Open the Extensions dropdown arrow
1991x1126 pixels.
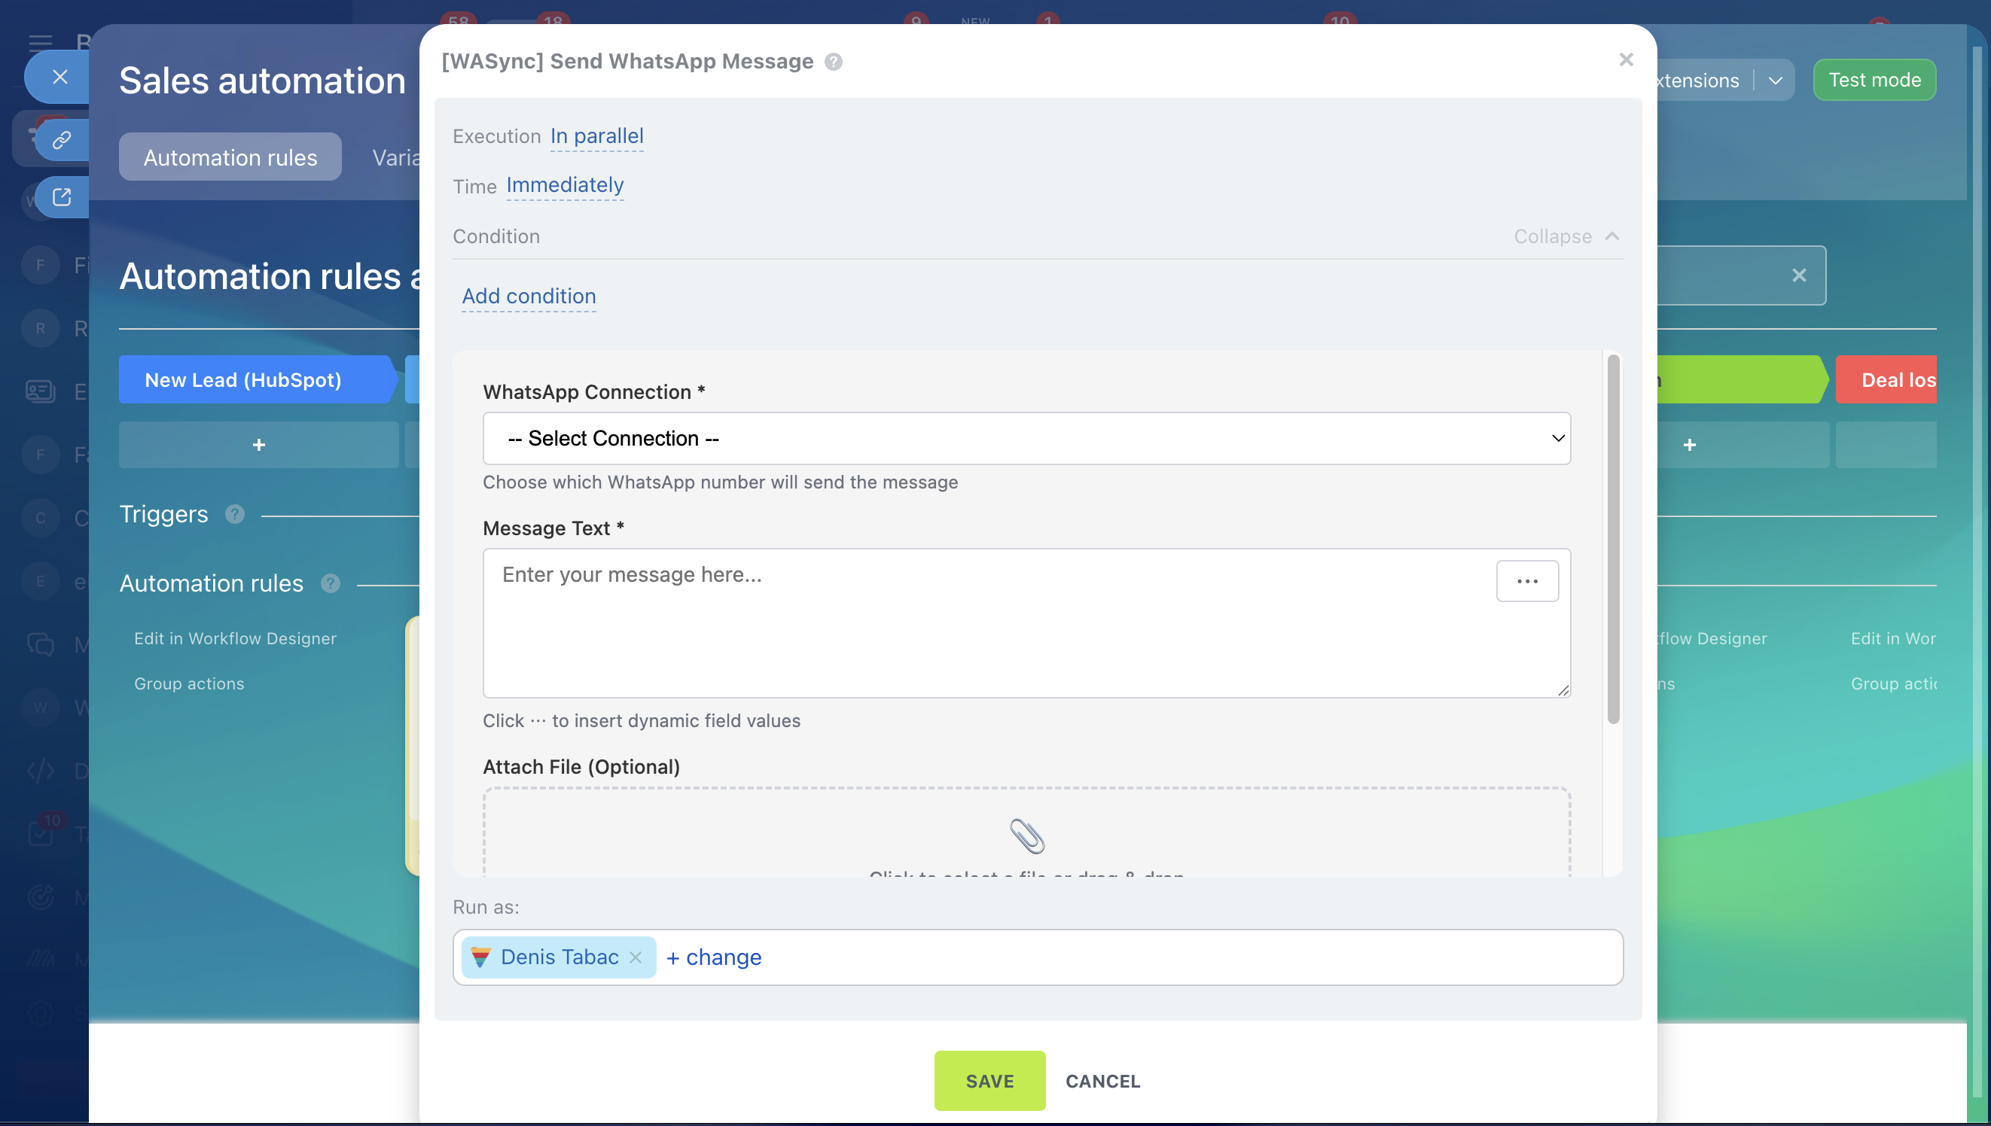pos(1775,81)
